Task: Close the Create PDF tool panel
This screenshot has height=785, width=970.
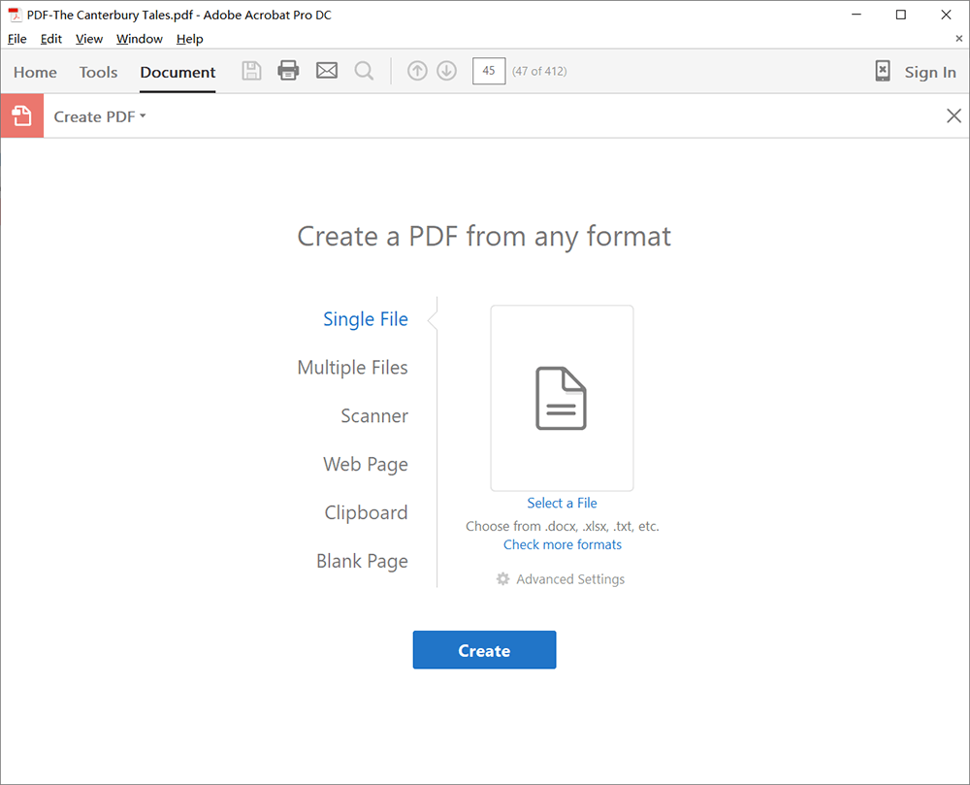Action: (954, 116)
